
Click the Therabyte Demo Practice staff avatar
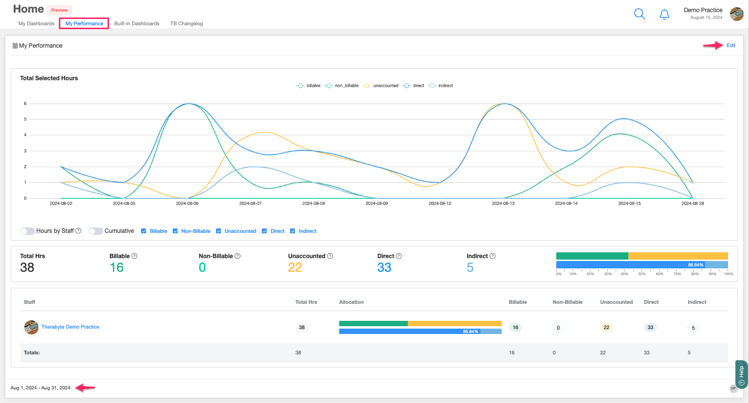click(x=31, y=327)
